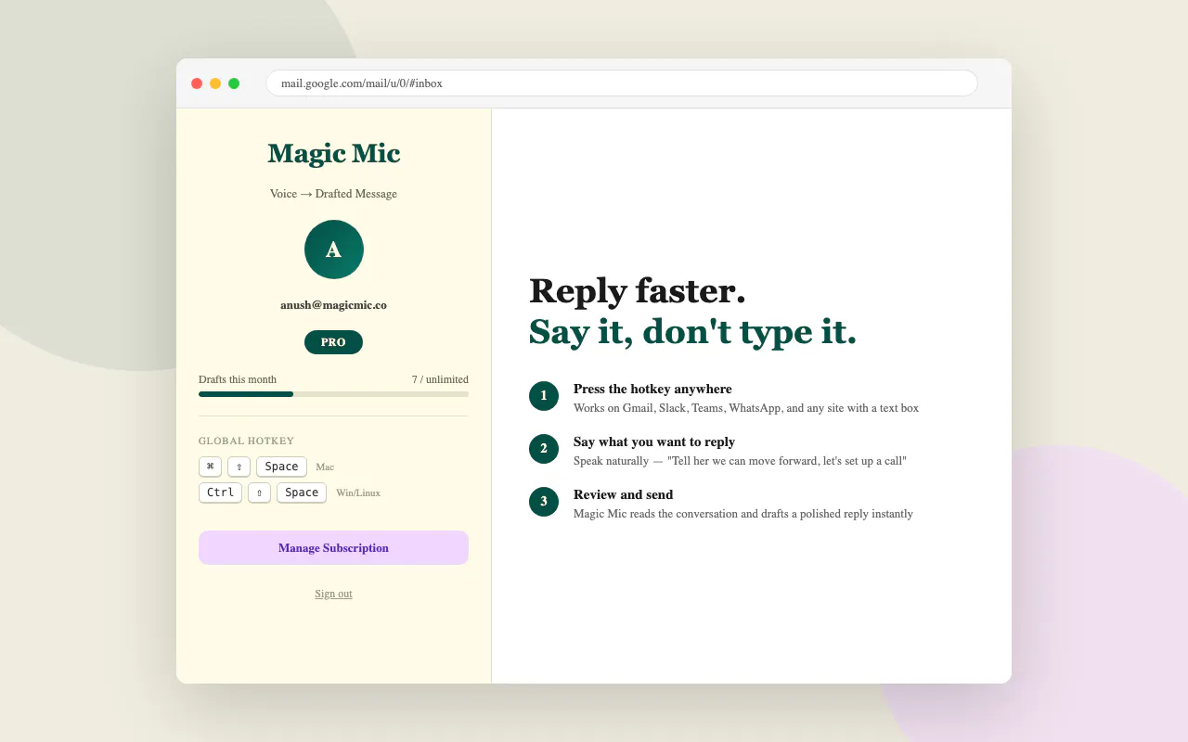Click the "Say what you want to reply" title
Viewport: 1188px width, 742px height.
[x=654, y=441]
